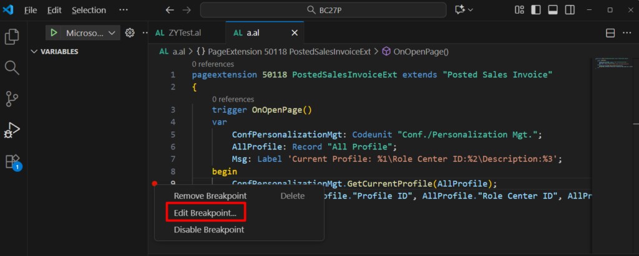Toggle the primary side bar visibility

point(535,10)
